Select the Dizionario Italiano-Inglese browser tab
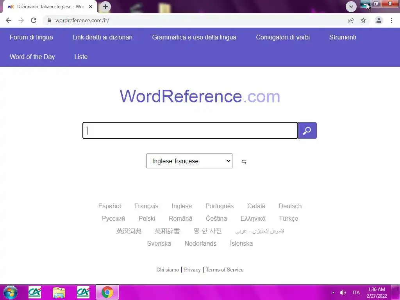The height and width of the screenshot is (300, 400). [50, 7]
